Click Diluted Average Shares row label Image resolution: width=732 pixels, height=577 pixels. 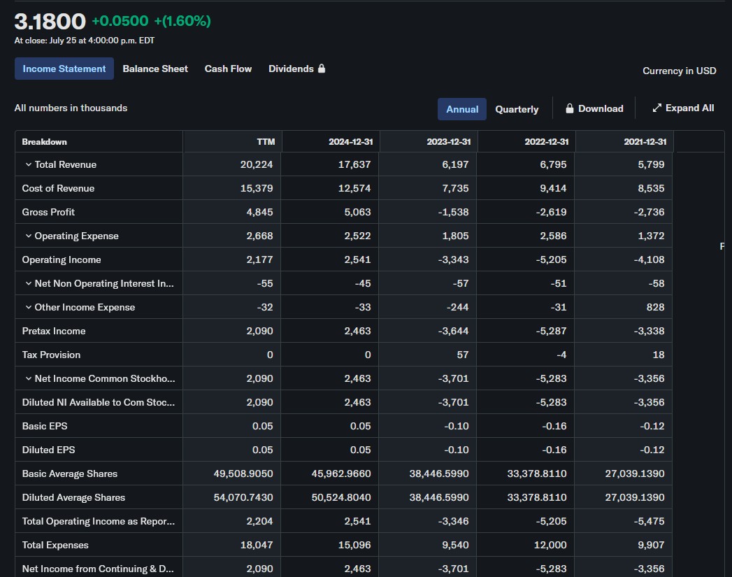click(x=73, y=498)
